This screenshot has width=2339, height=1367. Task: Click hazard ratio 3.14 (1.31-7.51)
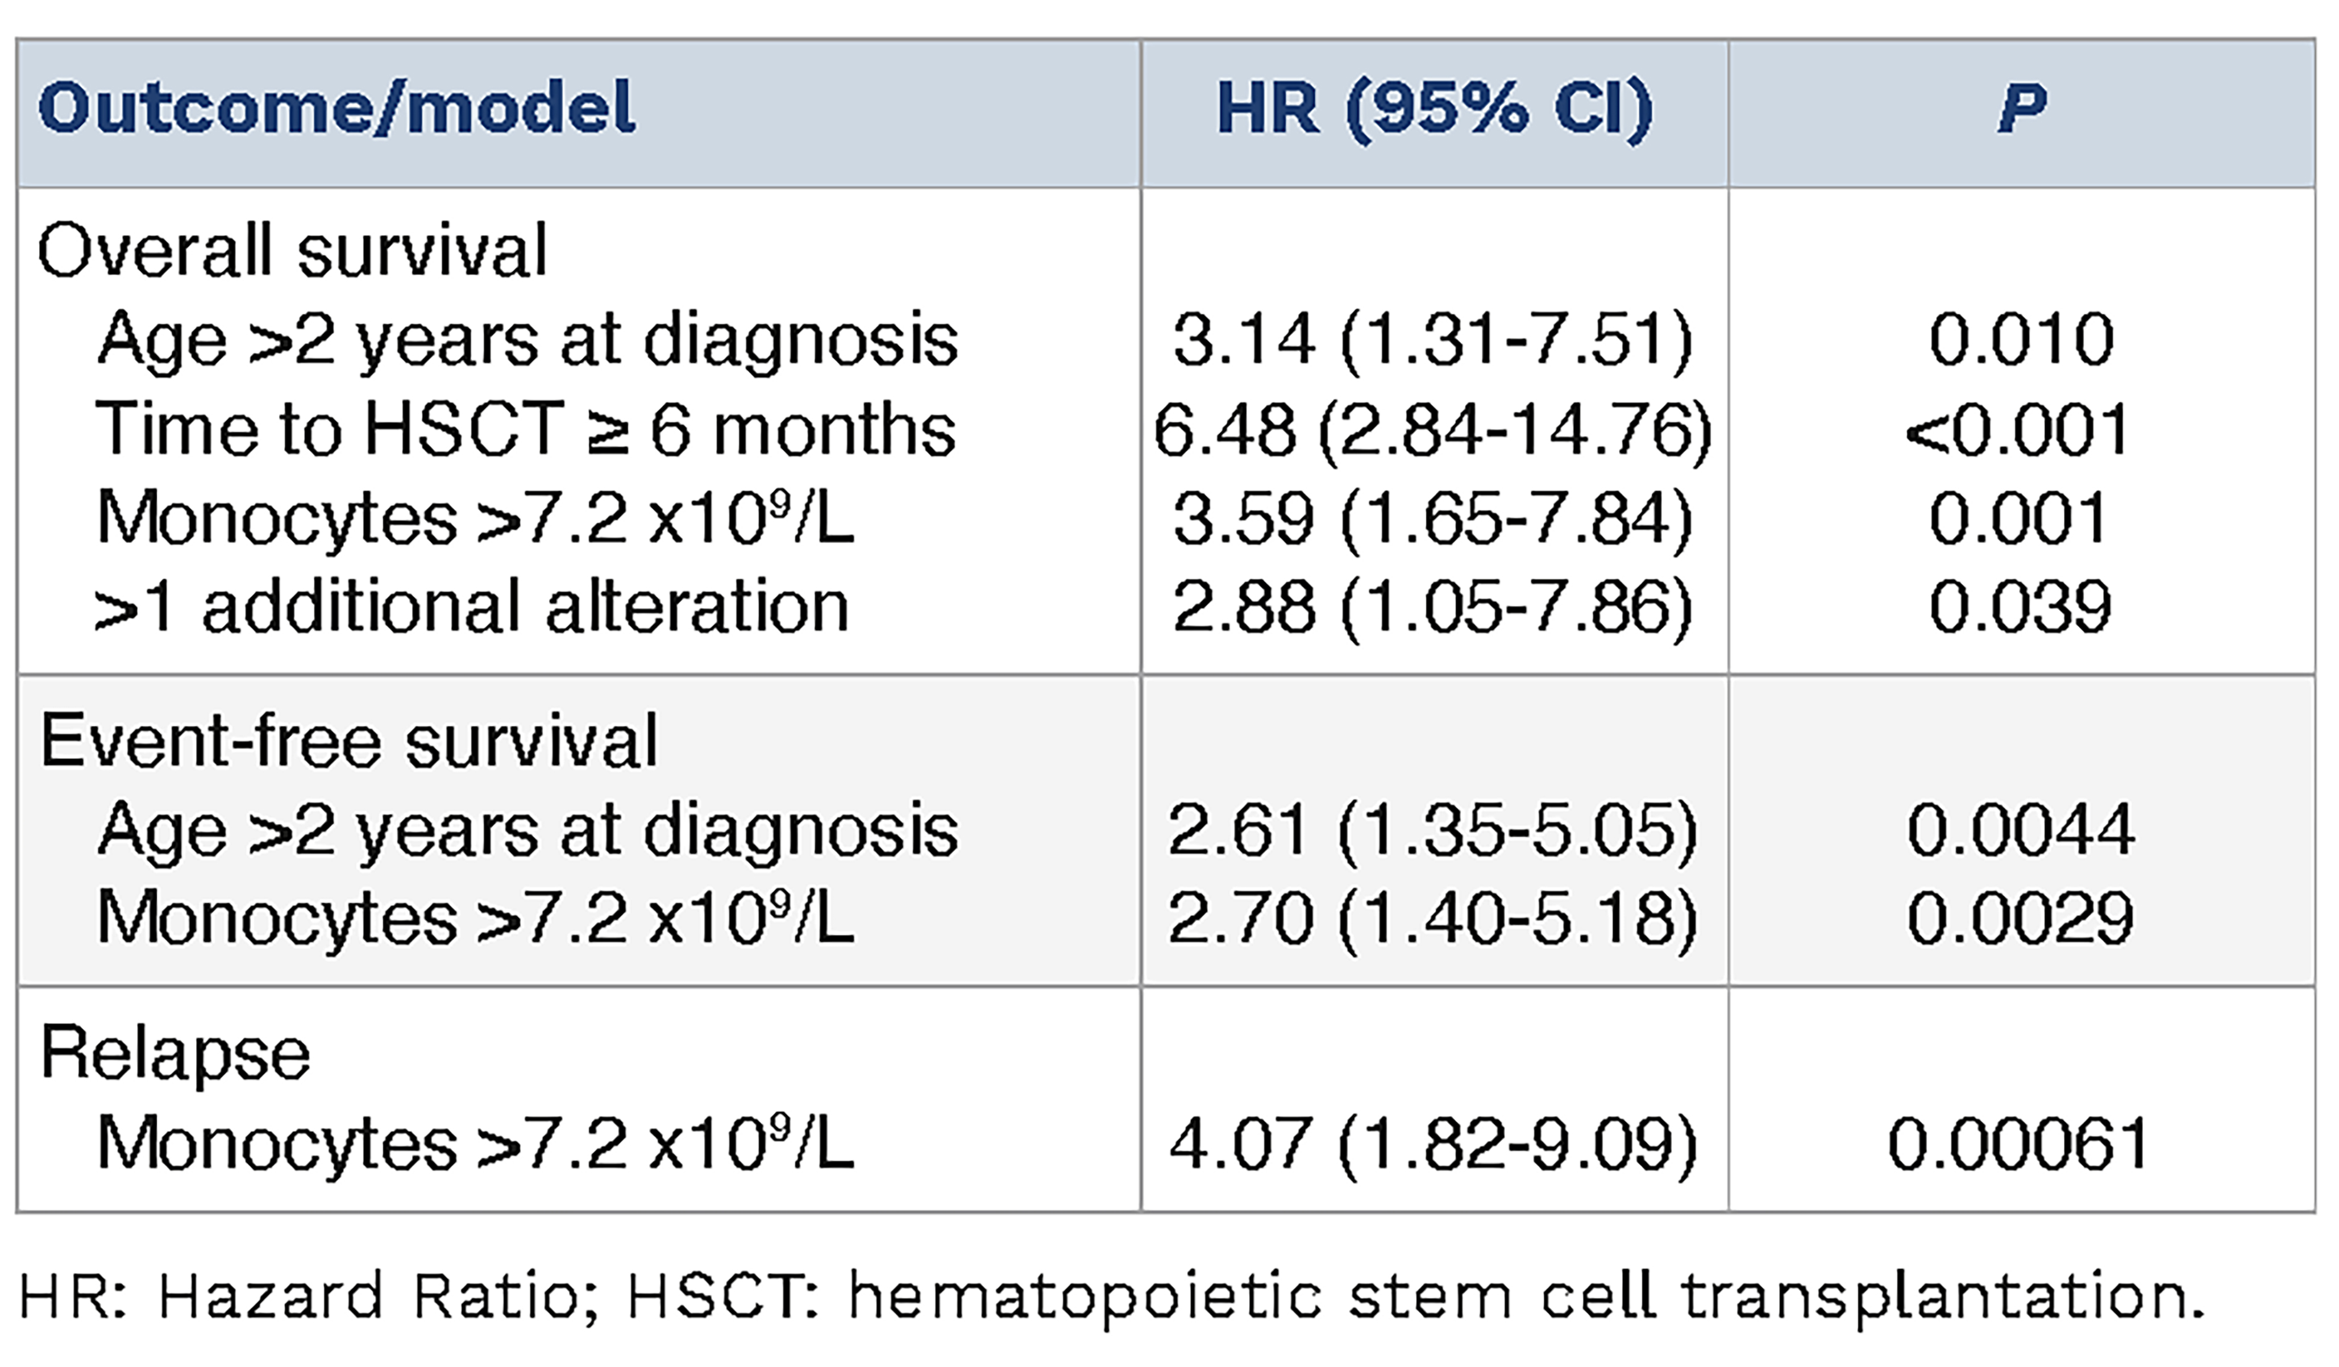[1433, 340]
